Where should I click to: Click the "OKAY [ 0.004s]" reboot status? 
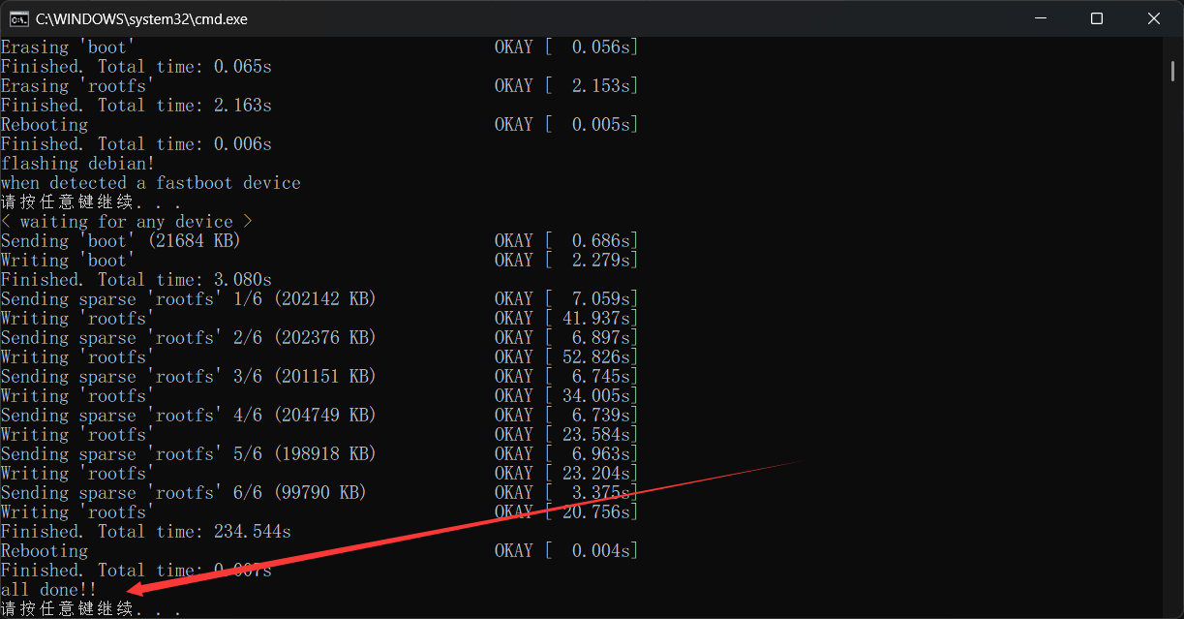click(566, 551)
